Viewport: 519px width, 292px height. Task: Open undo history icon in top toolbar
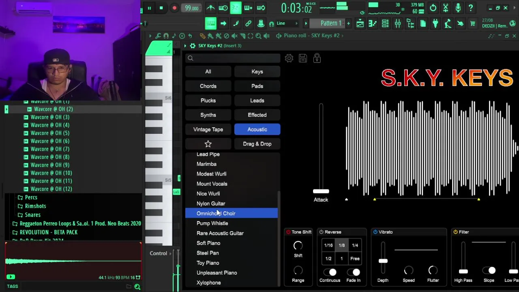433,8
